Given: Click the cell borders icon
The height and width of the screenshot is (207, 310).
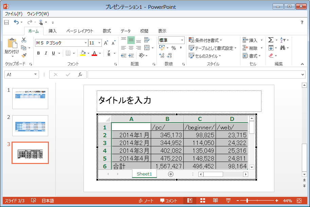Looking at the screenshot, I should [68, 53].
